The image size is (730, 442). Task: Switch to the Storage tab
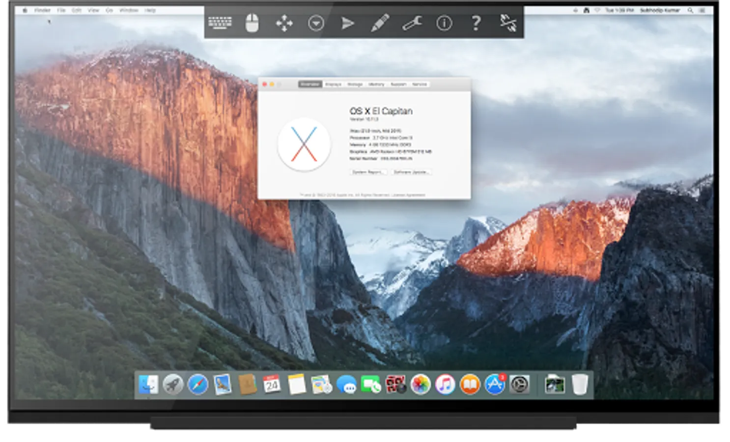(355, 84)
